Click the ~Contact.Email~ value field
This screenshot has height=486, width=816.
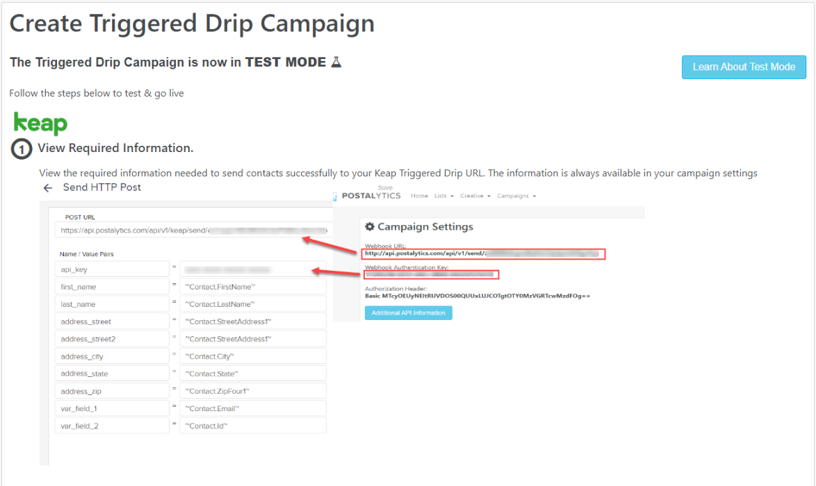(x=253, y=408)
